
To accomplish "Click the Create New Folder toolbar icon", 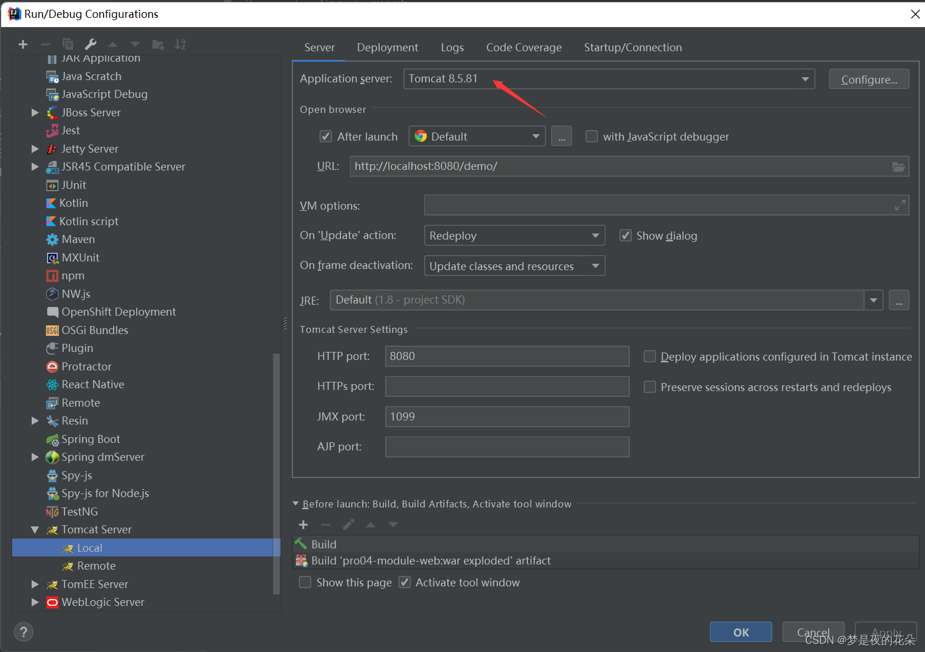I will pyautogui.click(x=158, y=44).
